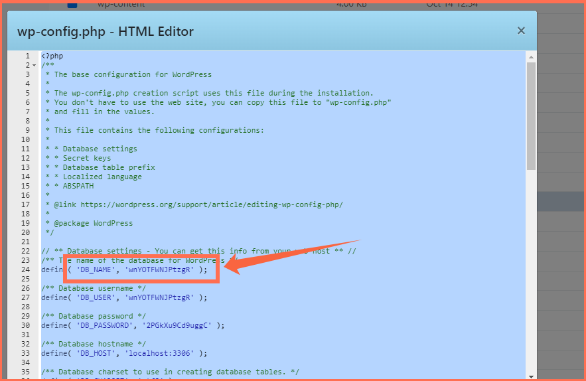Click line number 1 in the gutter
This screenshot has width=586, height=381.
[x=28, y=56]
